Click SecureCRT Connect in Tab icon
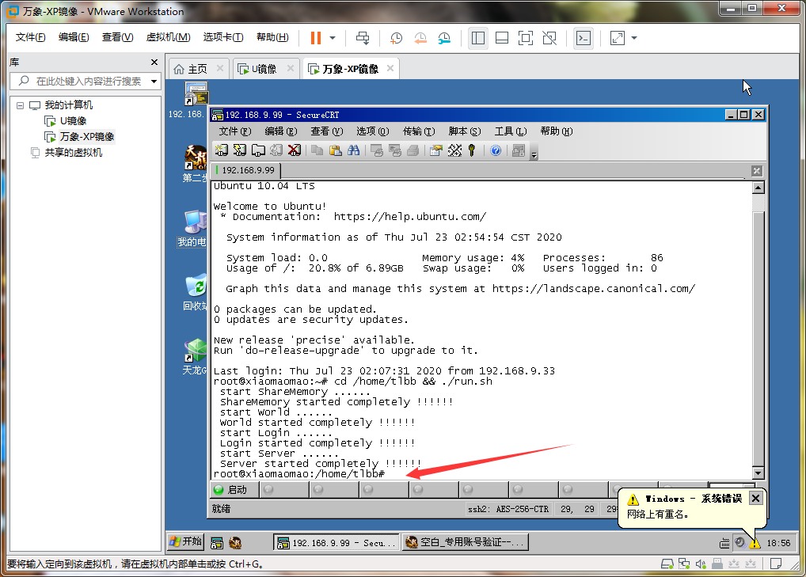This screenshot has width=806, height=577. coord(258,150)
